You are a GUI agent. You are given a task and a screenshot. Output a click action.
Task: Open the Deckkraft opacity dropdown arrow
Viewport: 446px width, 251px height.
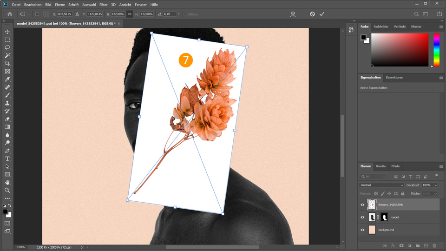click(435, 185)
